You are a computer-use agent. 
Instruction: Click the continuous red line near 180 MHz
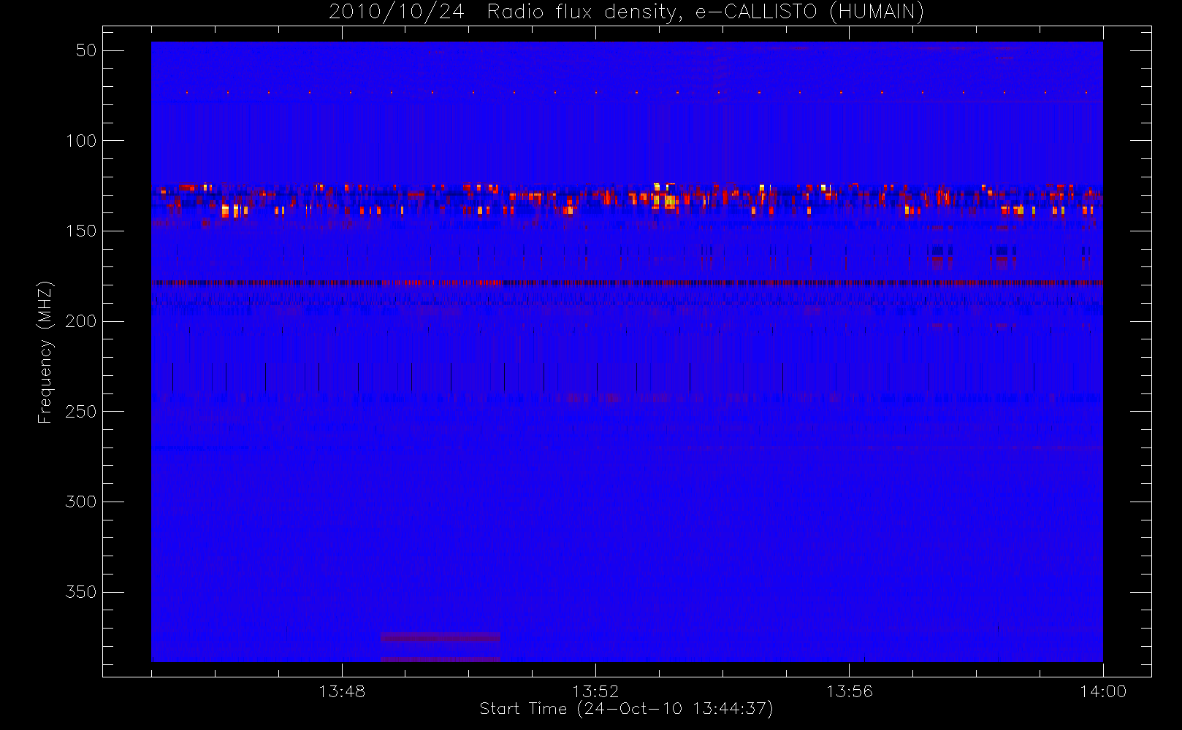[x=627, y=283]
